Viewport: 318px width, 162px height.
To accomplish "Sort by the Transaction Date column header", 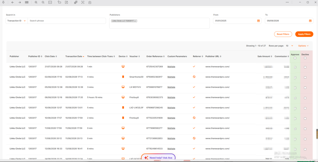I will pos(74,56).
